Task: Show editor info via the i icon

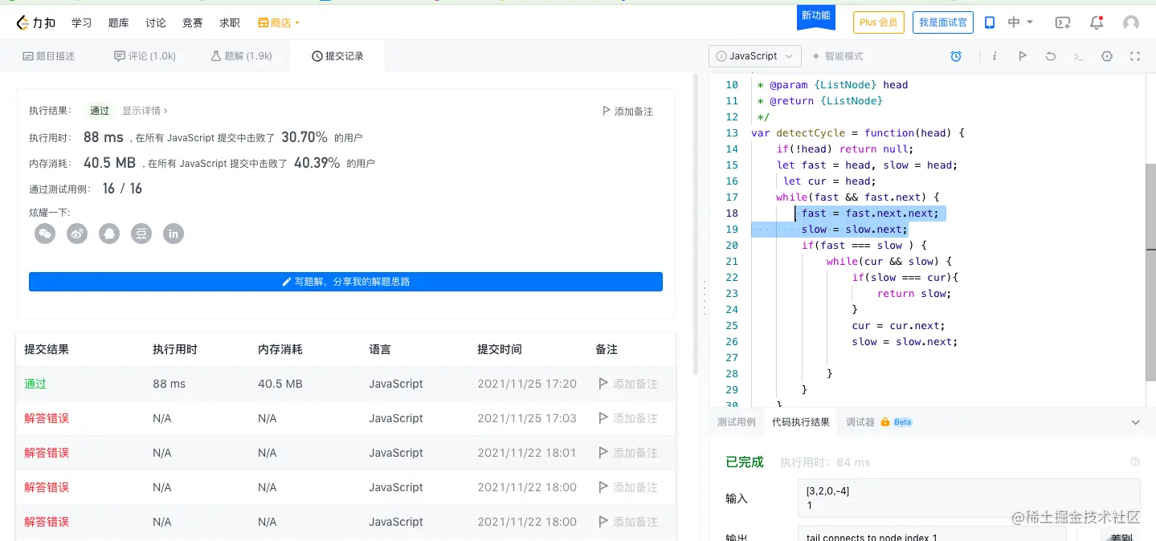Action: tap(995, 56)
